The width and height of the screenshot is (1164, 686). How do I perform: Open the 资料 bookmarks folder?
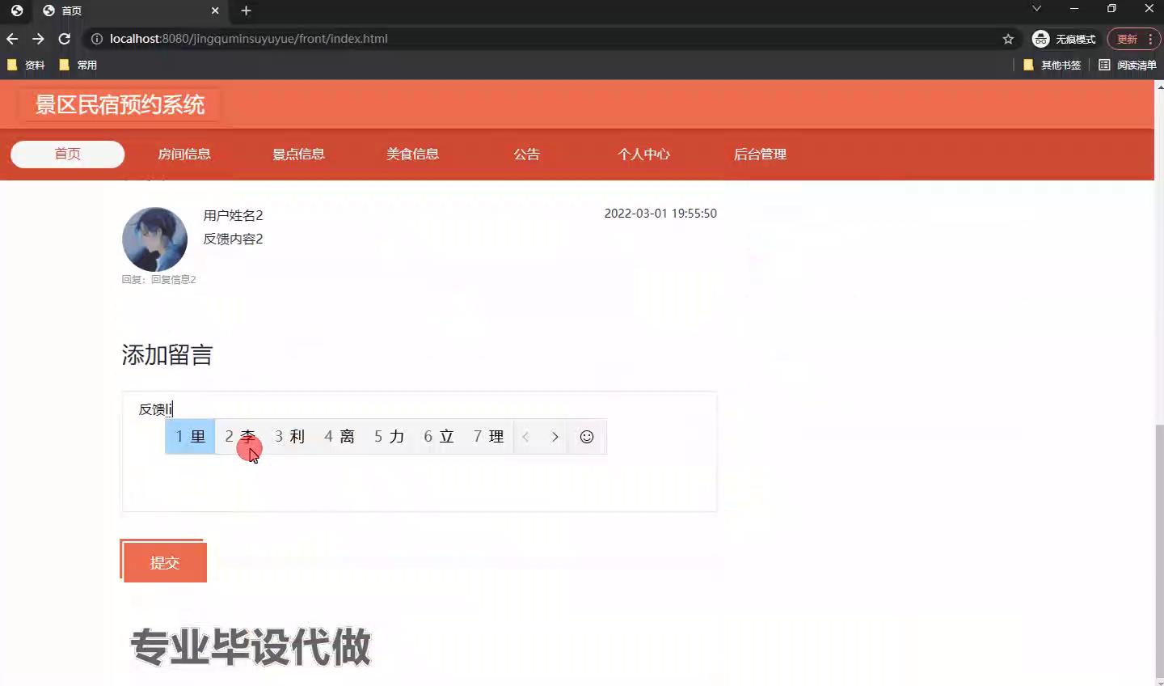pyautogui.click(x=27, y=65)
